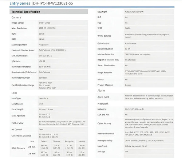
Task: Select the 'Detect' column header
Action: click(x=44, y=141)
